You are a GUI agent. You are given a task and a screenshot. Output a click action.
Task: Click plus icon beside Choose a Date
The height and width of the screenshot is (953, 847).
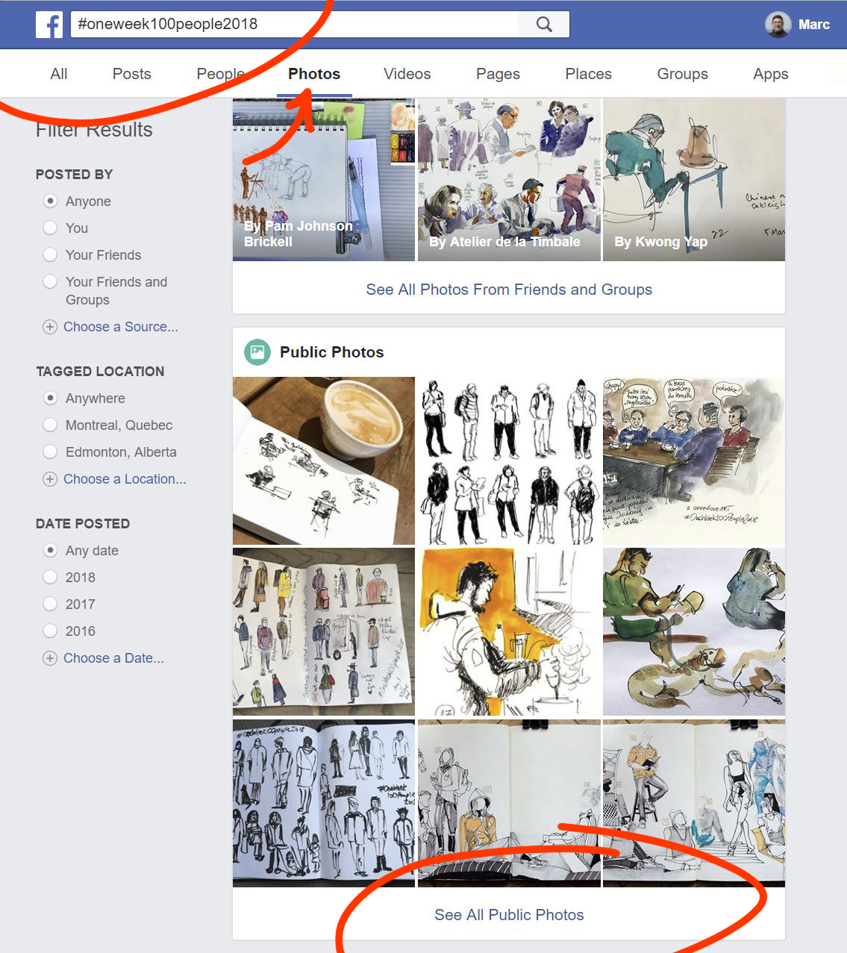click(x=50, y=658)
